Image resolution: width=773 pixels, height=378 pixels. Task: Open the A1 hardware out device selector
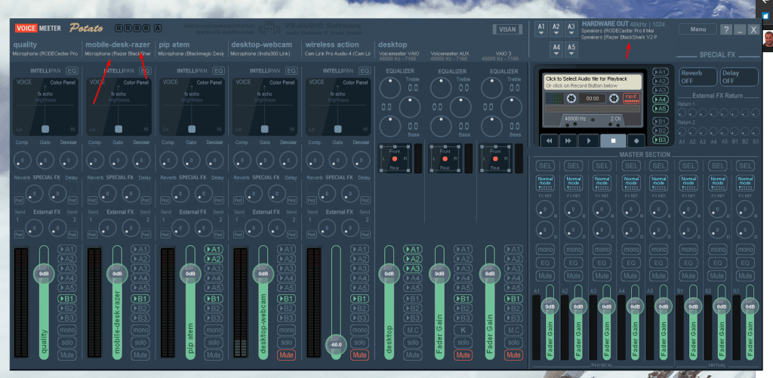541,29
